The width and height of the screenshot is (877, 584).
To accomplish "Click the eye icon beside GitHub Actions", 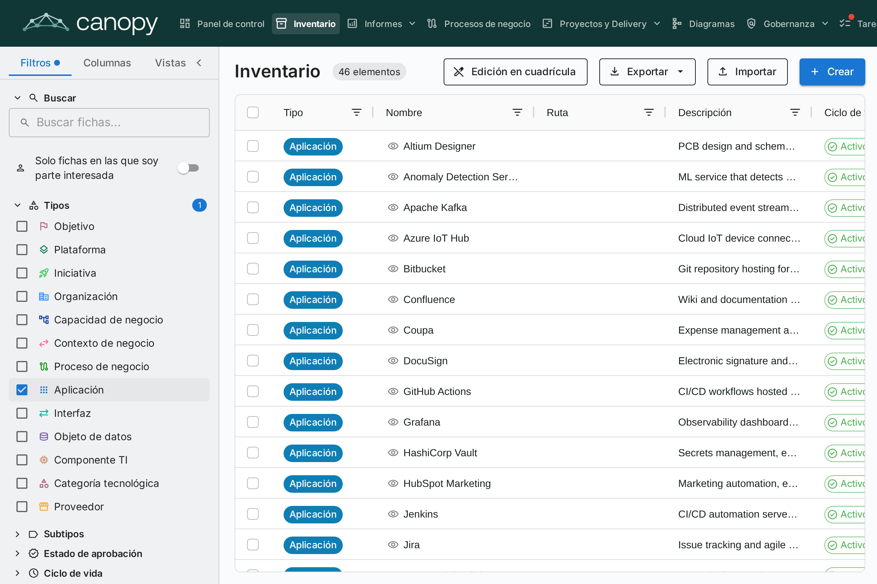I will (393, 391).
